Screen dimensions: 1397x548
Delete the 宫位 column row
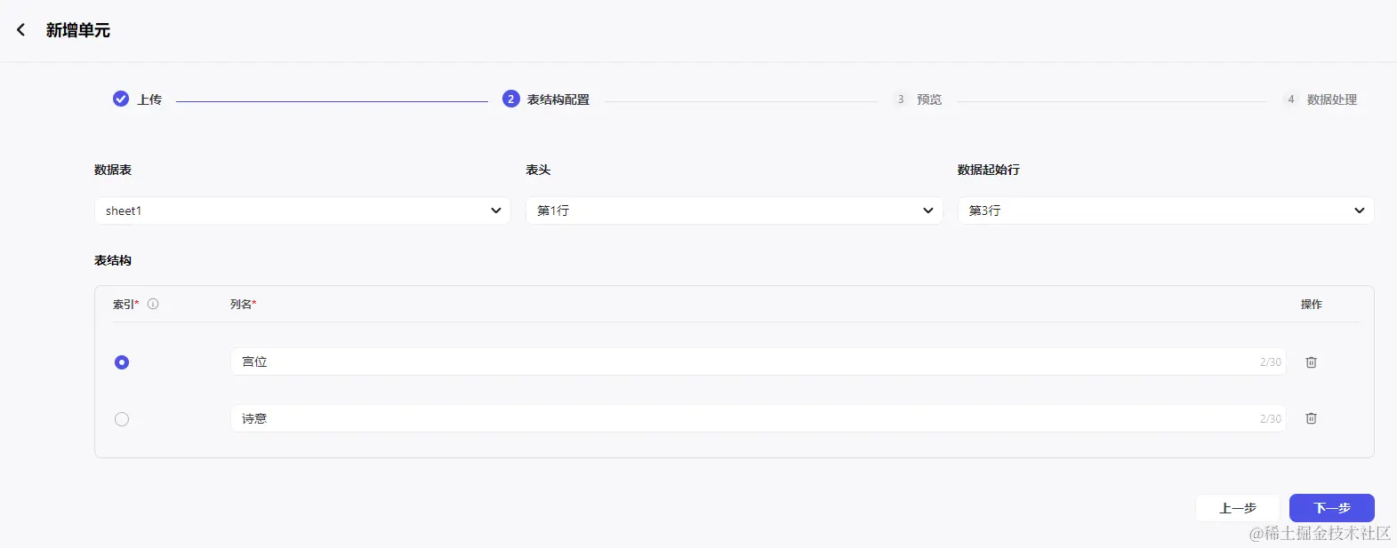[x=1311, y=361]
